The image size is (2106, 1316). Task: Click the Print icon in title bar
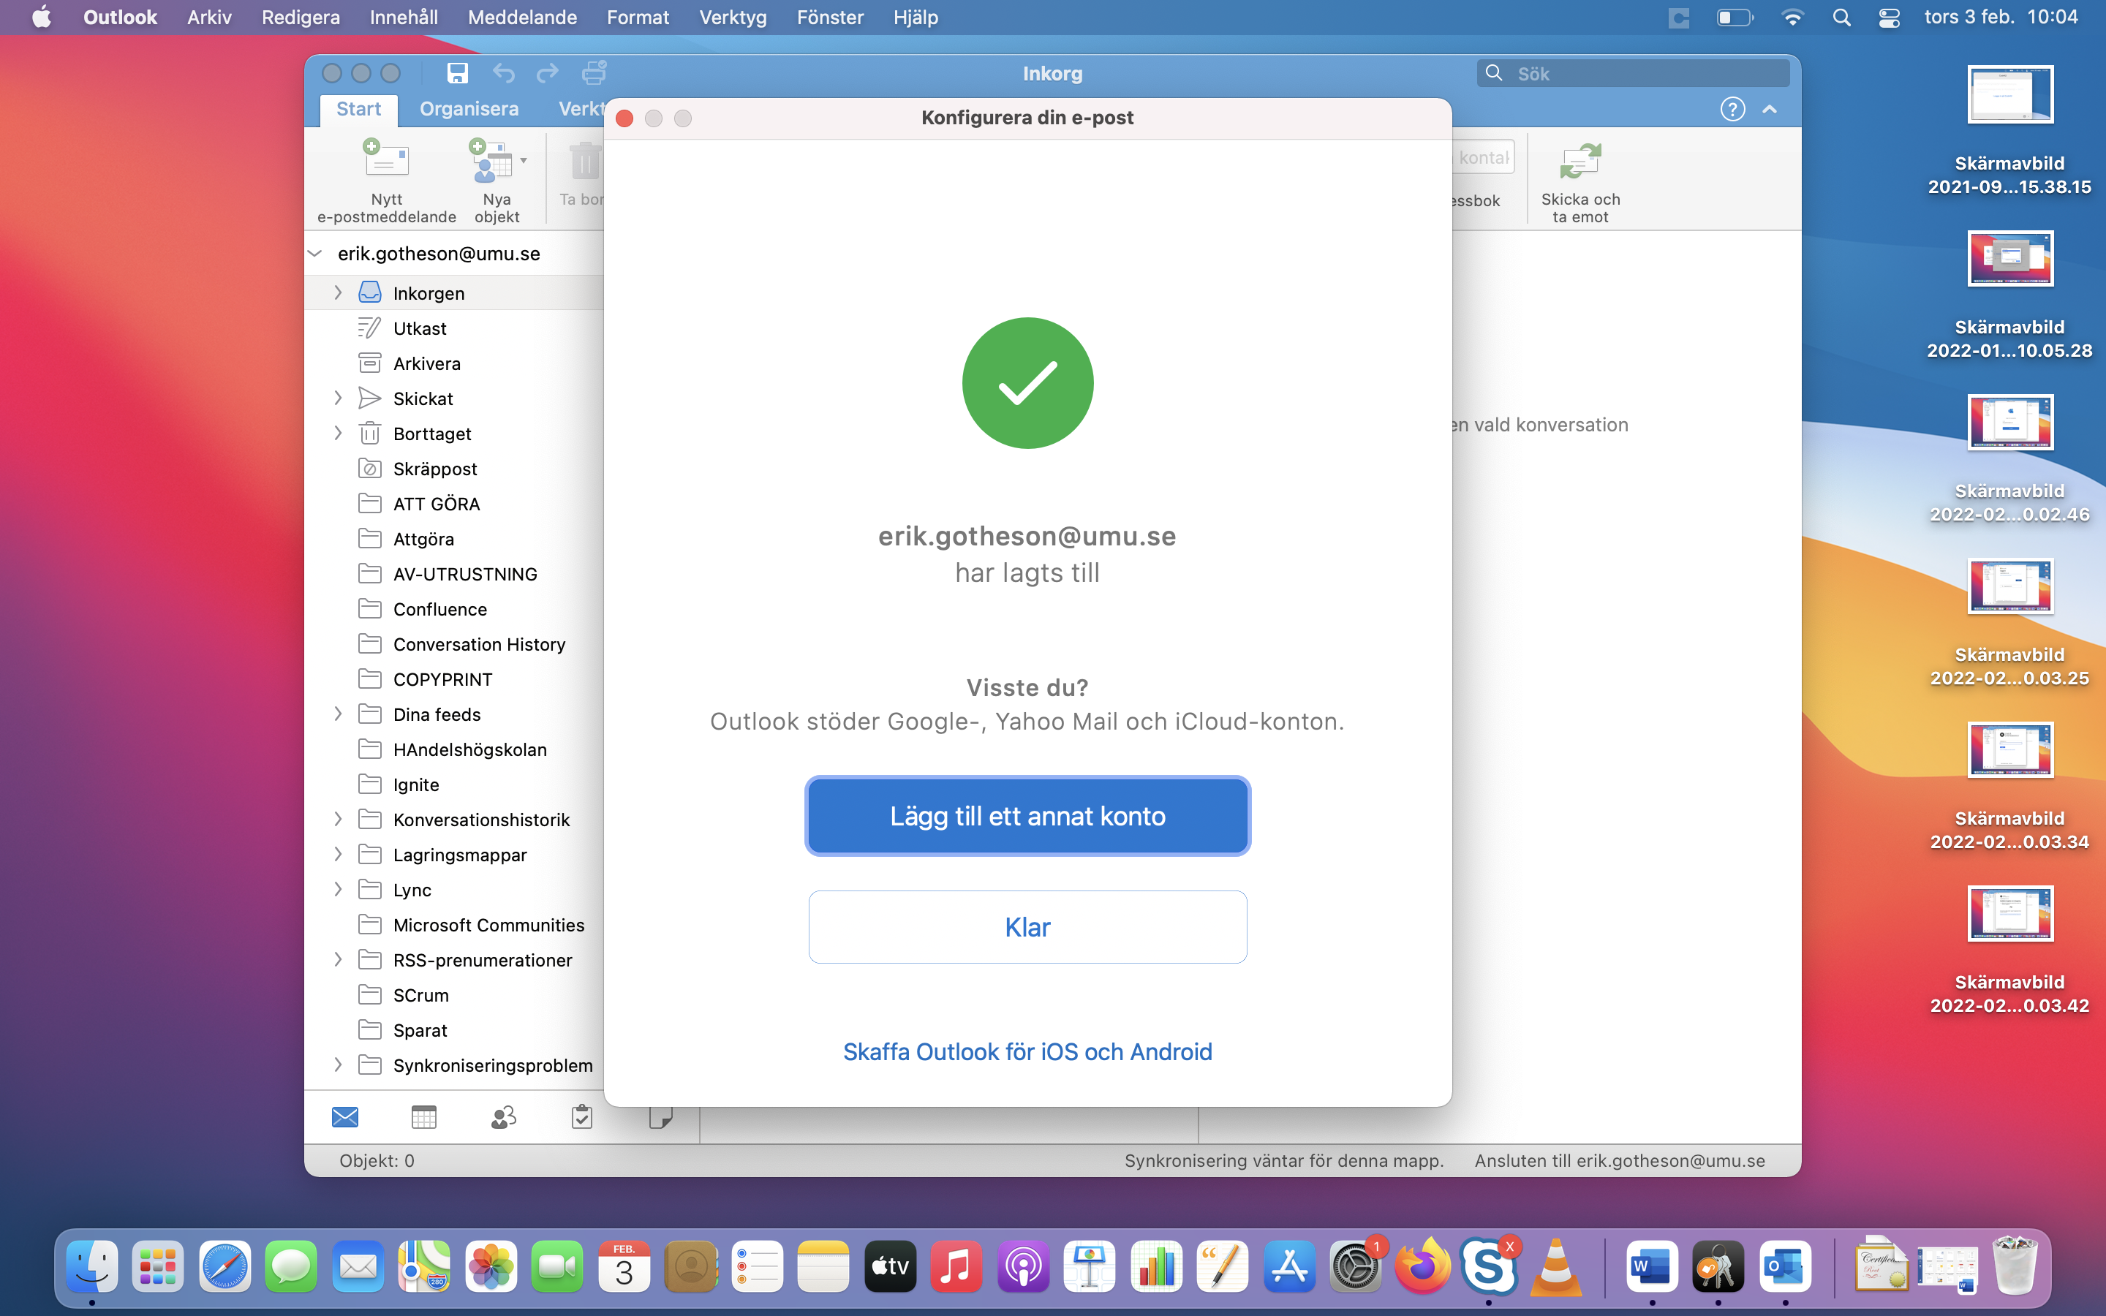(595, 73)
